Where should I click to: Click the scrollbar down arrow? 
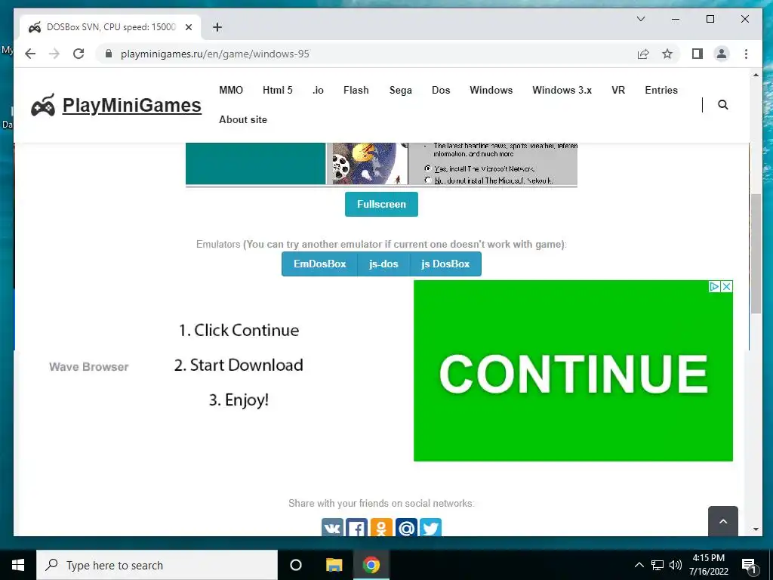tap(756, 529)
